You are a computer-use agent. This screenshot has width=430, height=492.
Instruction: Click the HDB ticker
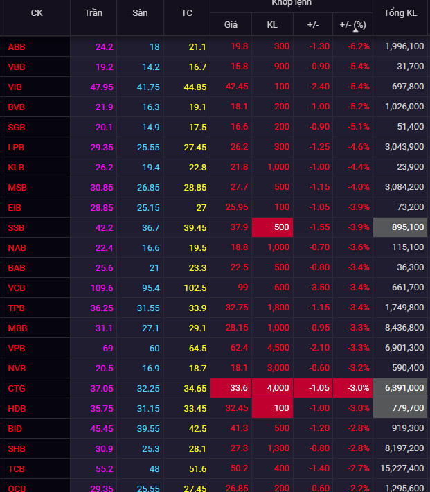coord(17,409)
